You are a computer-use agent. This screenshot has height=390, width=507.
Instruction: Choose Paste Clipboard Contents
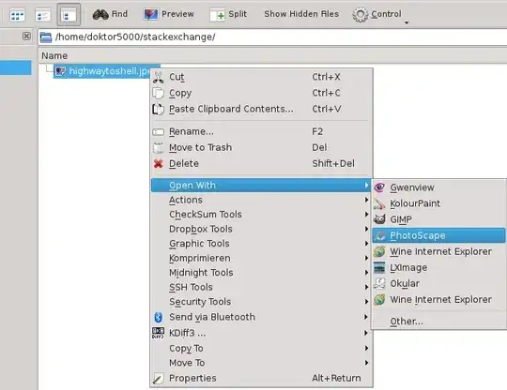[x=262, y=109]
